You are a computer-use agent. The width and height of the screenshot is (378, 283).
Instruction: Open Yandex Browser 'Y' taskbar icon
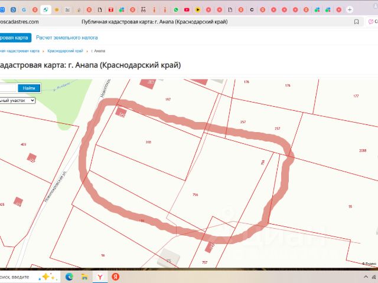coord(100,277)
